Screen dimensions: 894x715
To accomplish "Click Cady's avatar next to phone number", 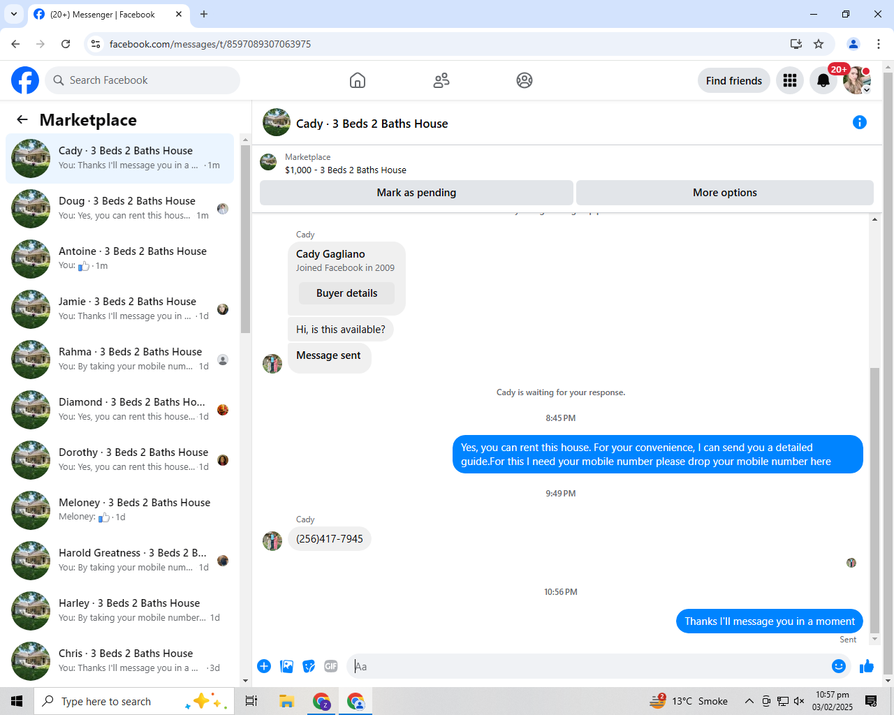I will tap(272, 540).
